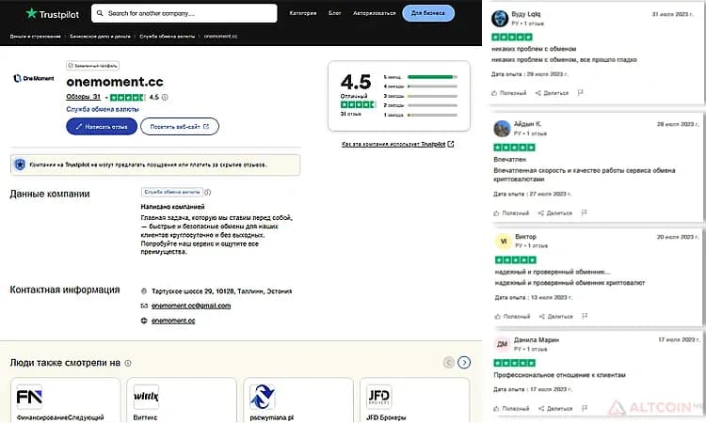Viewport: 706px width, 423px height.
Task: Click the previous carousel arrow
Action: tap(448, 362)
